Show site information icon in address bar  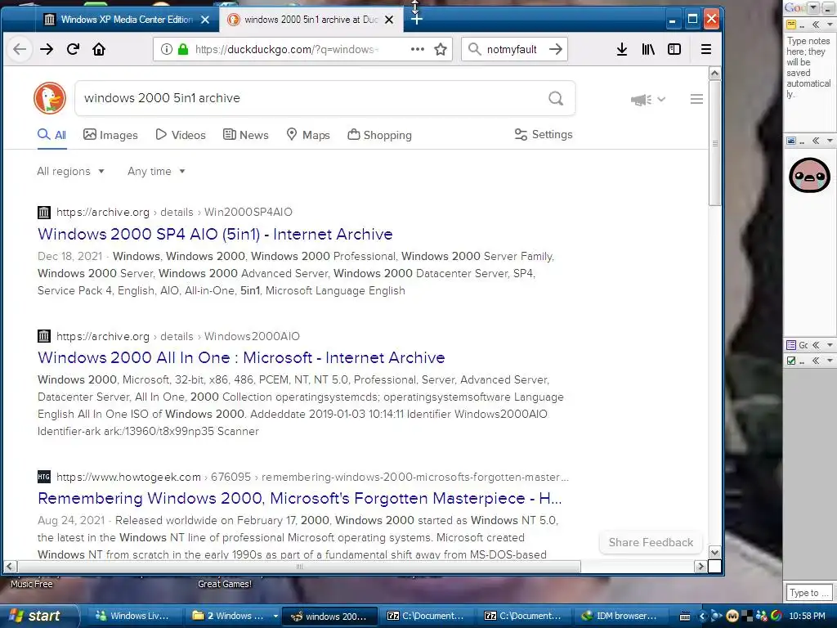[167, 49]
